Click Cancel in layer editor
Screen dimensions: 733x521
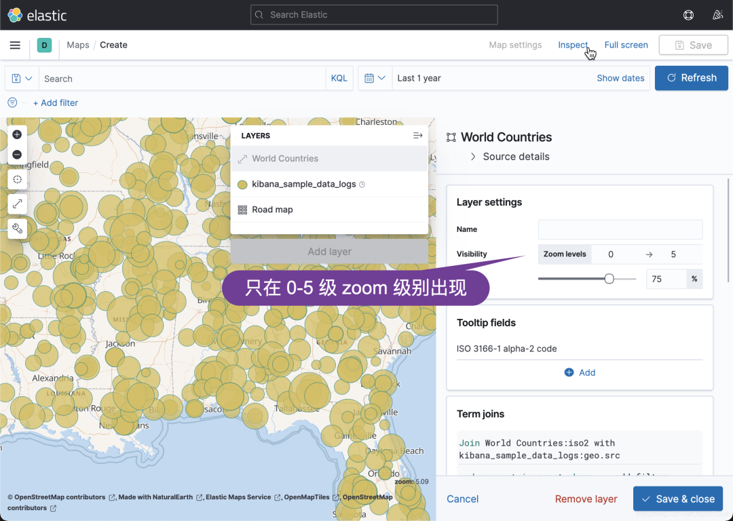tap(462, 499)
